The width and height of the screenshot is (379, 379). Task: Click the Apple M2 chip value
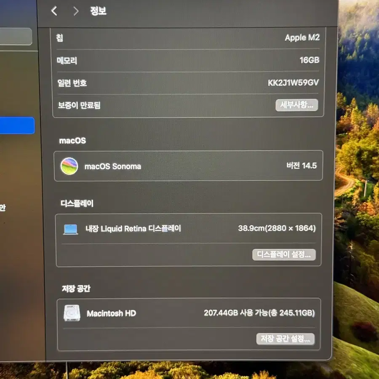pyautogui.click(x=302, y=37)
